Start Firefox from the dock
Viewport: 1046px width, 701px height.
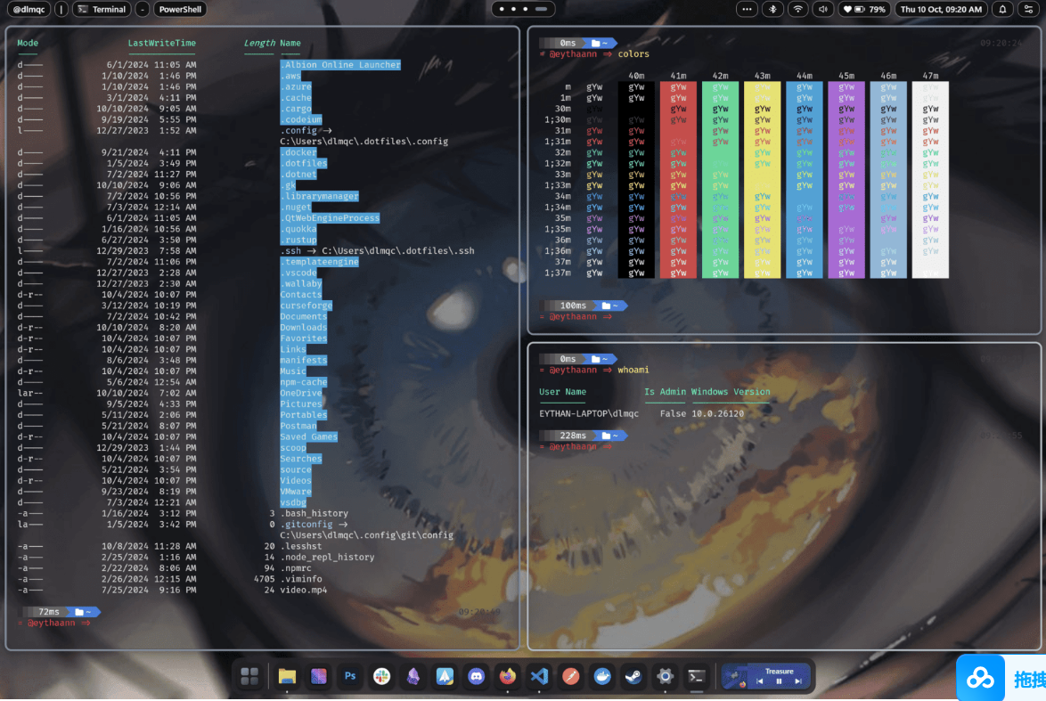click(508, 676)
